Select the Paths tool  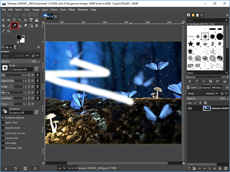(x=31, y=26)
